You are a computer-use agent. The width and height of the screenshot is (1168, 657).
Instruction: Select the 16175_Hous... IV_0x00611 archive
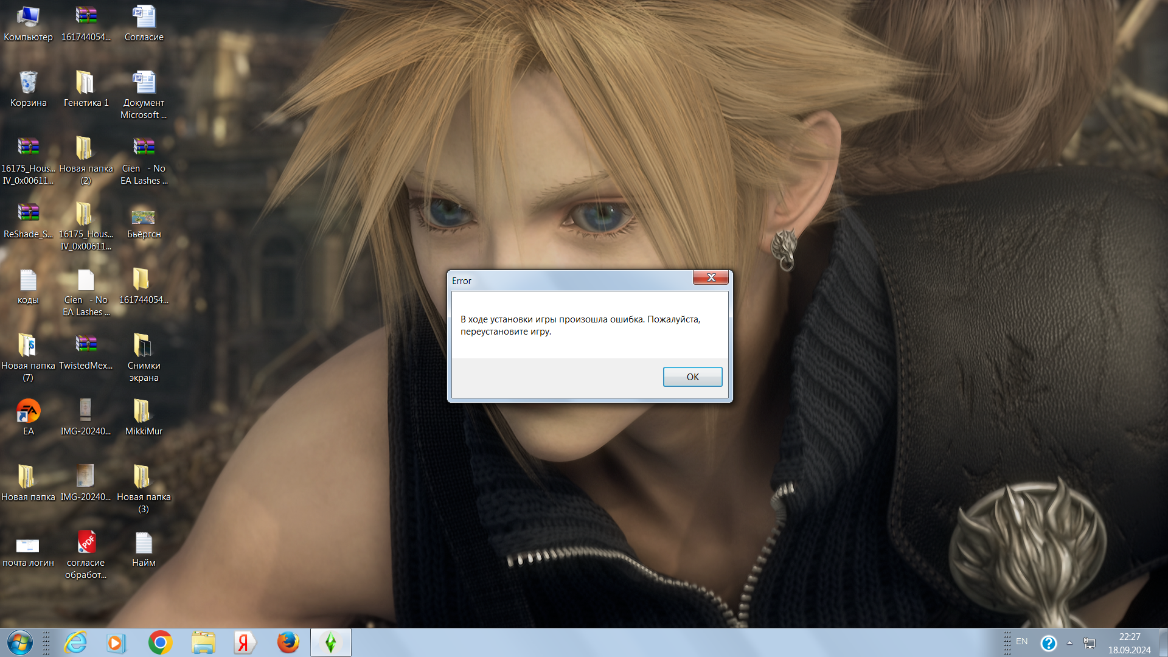[28, 161]
